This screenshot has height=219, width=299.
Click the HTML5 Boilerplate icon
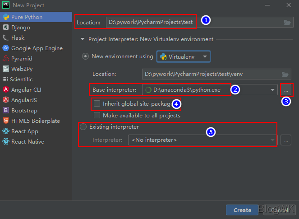pos(6,121)
